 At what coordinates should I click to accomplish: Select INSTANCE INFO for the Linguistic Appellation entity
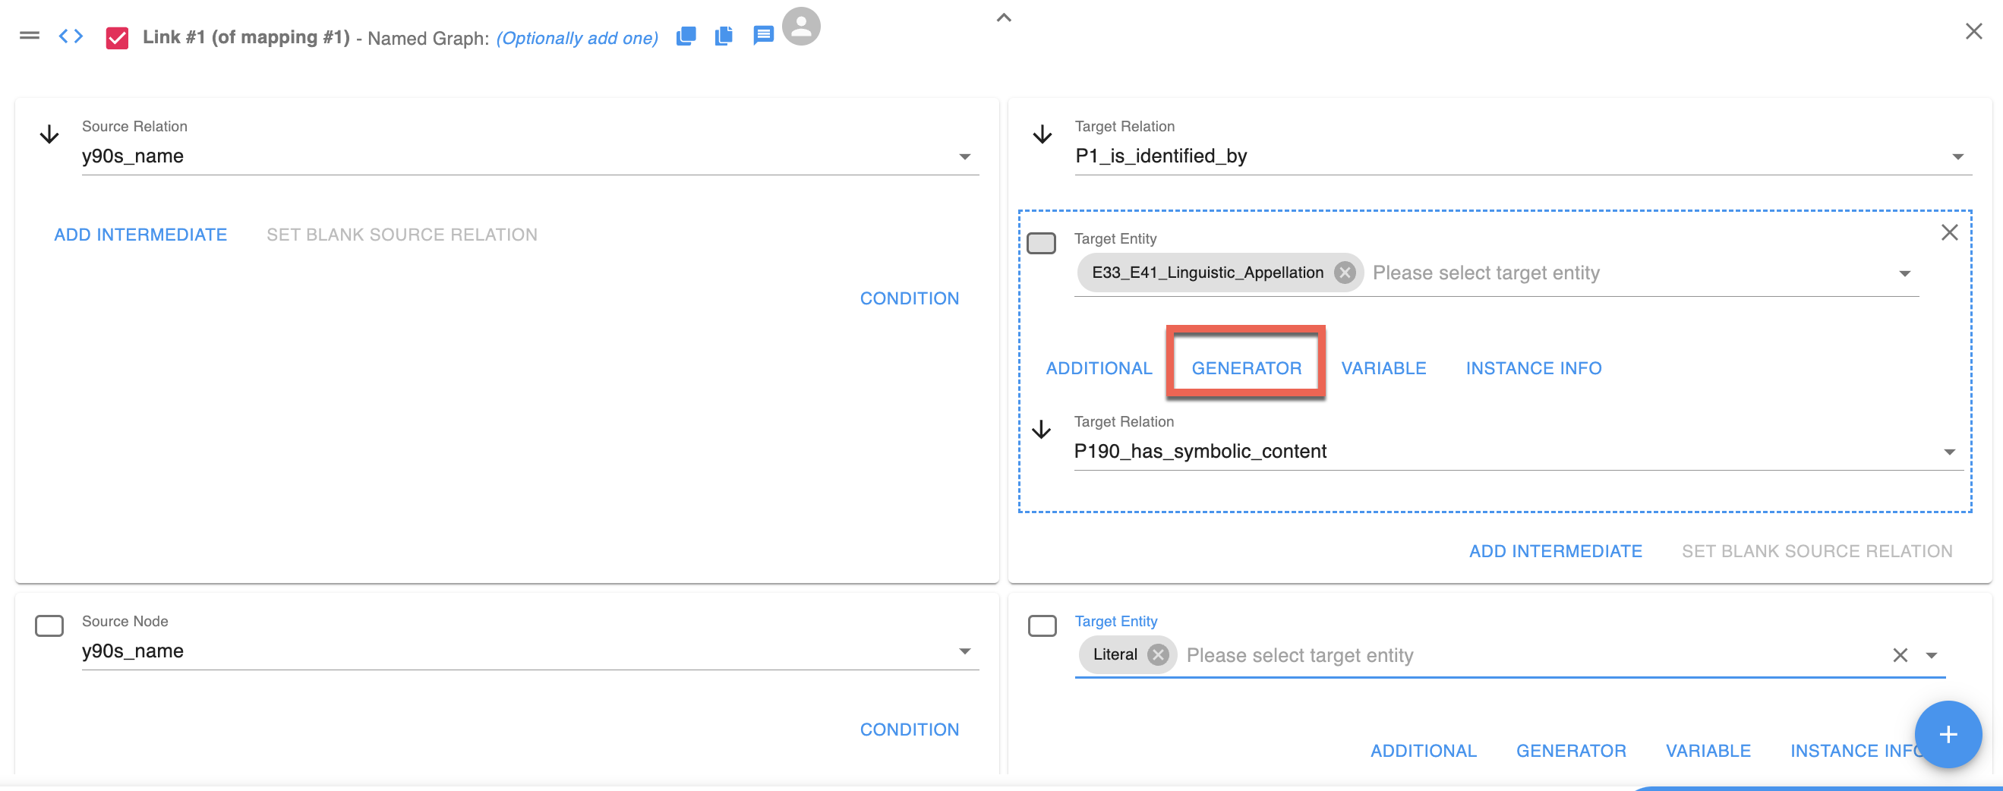pyautogui.click(x=1533, y=368)
